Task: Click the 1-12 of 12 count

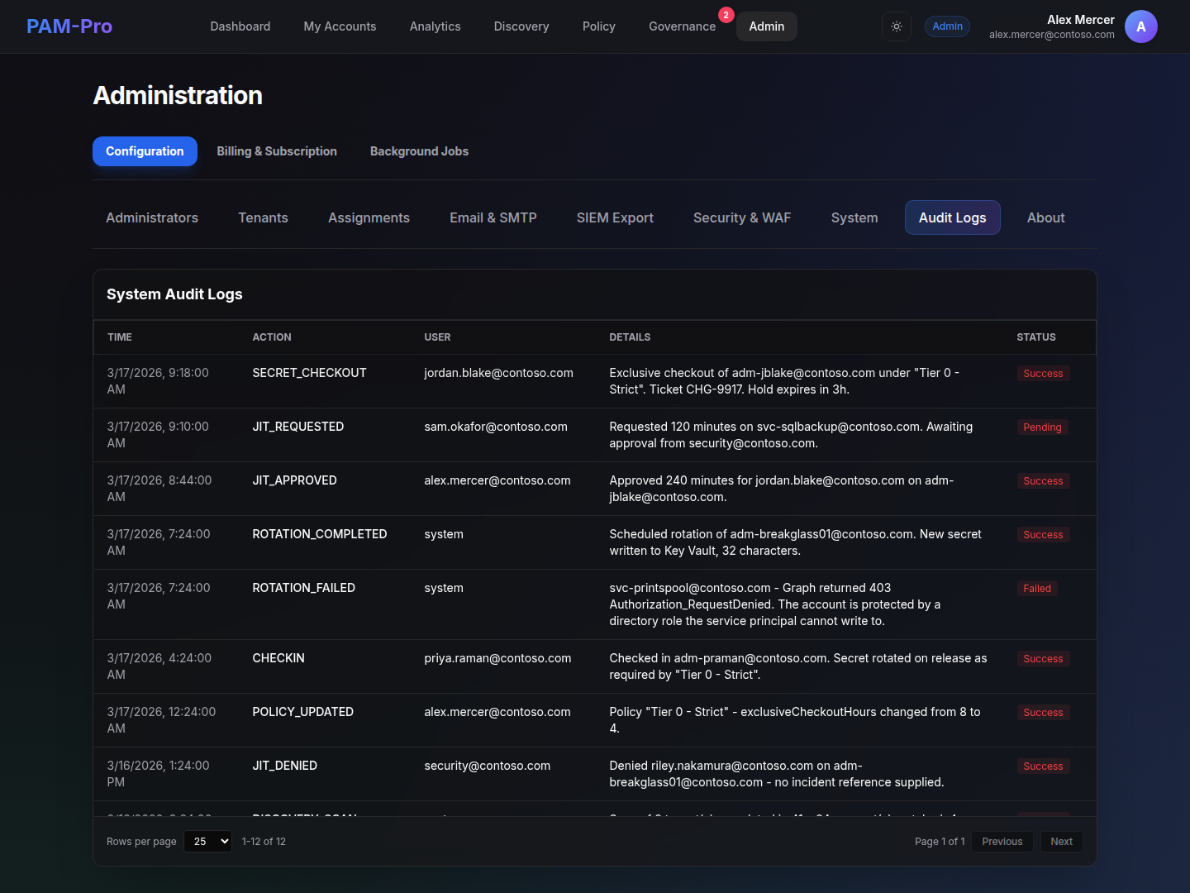Action: (x=264, y=841)
